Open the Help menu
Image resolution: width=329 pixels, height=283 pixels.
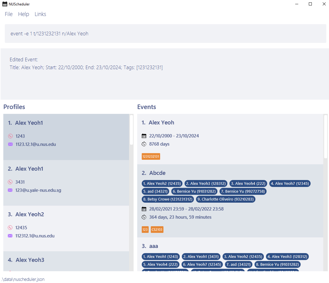(24, 14)
